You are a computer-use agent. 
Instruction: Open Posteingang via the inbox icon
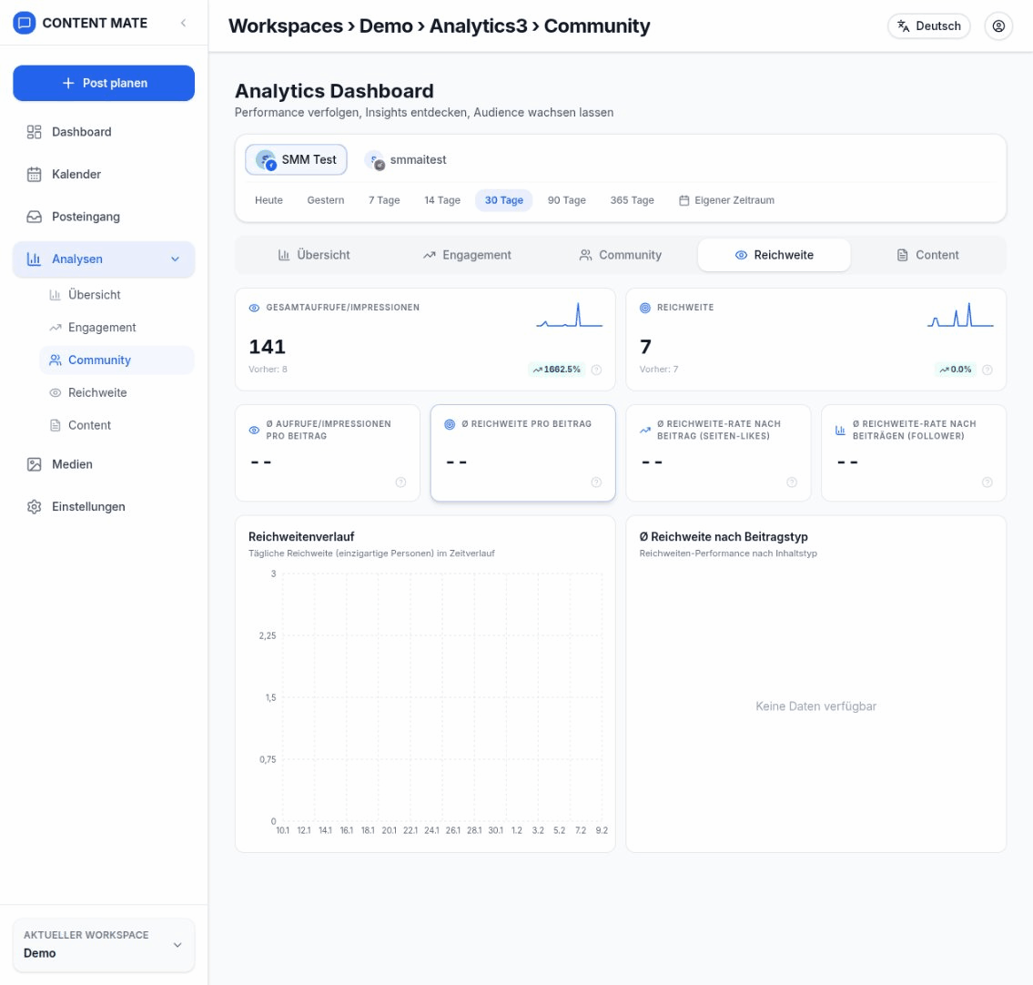[35, 217]
